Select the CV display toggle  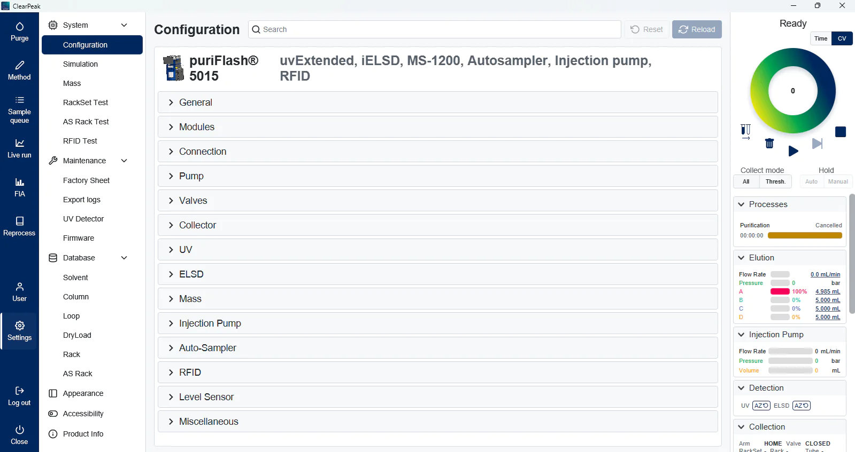click(x=842, y=38)
